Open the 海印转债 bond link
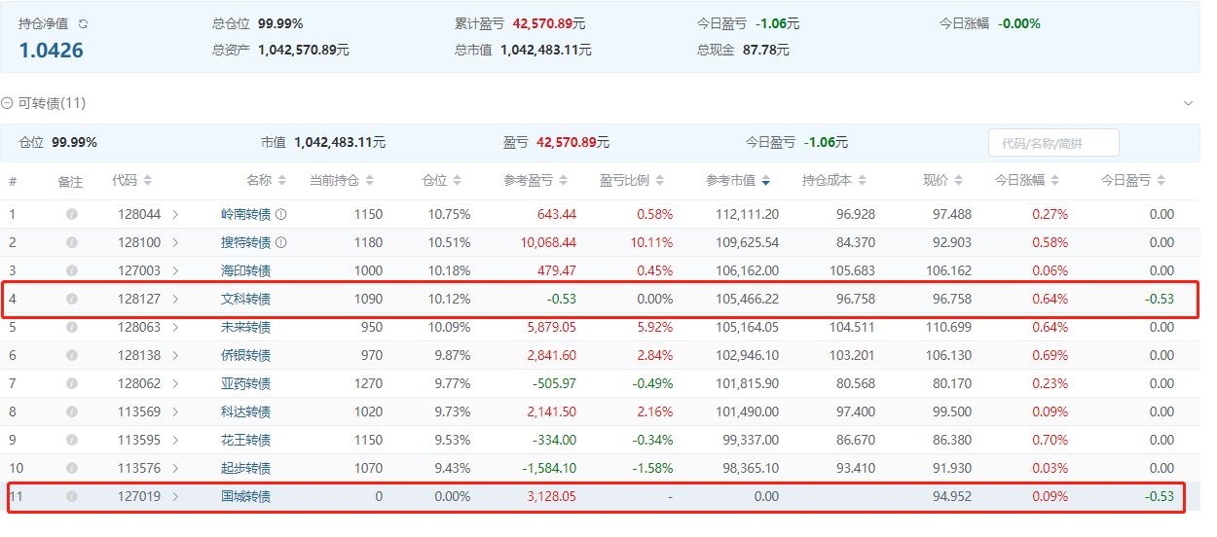The width and height of the screenshot is (1217, 537). click(x=245, y=270)
